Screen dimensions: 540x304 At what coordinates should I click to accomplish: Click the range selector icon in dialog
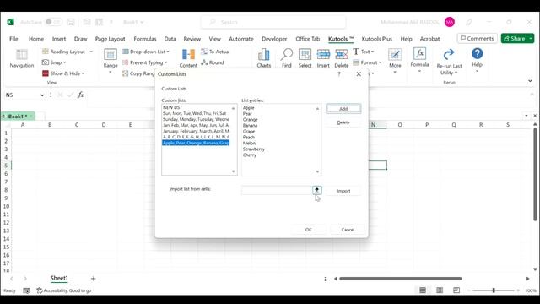(317, 190)
